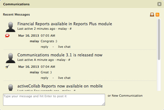Click New Communication link
164x110 pixels.
127,96
